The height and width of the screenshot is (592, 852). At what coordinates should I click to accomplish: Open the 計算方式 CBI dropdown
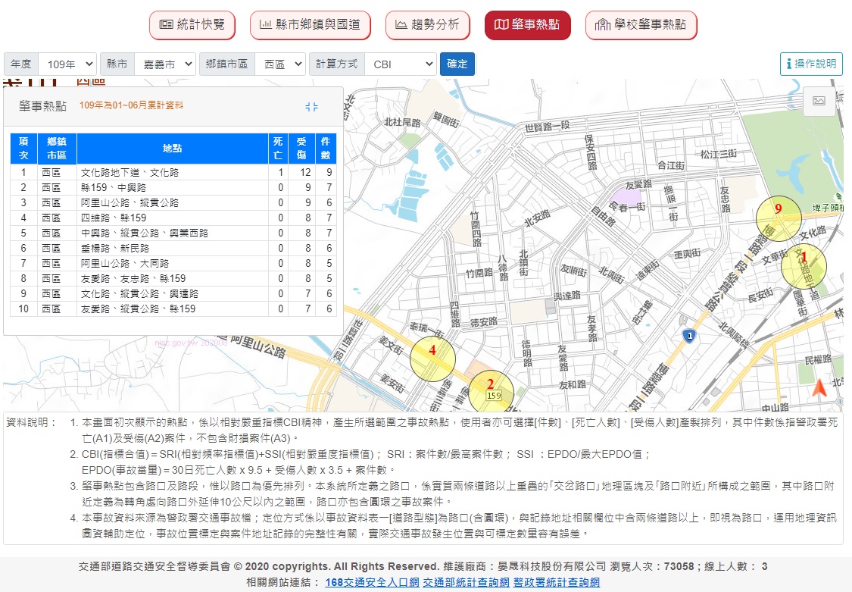(400, 64)
